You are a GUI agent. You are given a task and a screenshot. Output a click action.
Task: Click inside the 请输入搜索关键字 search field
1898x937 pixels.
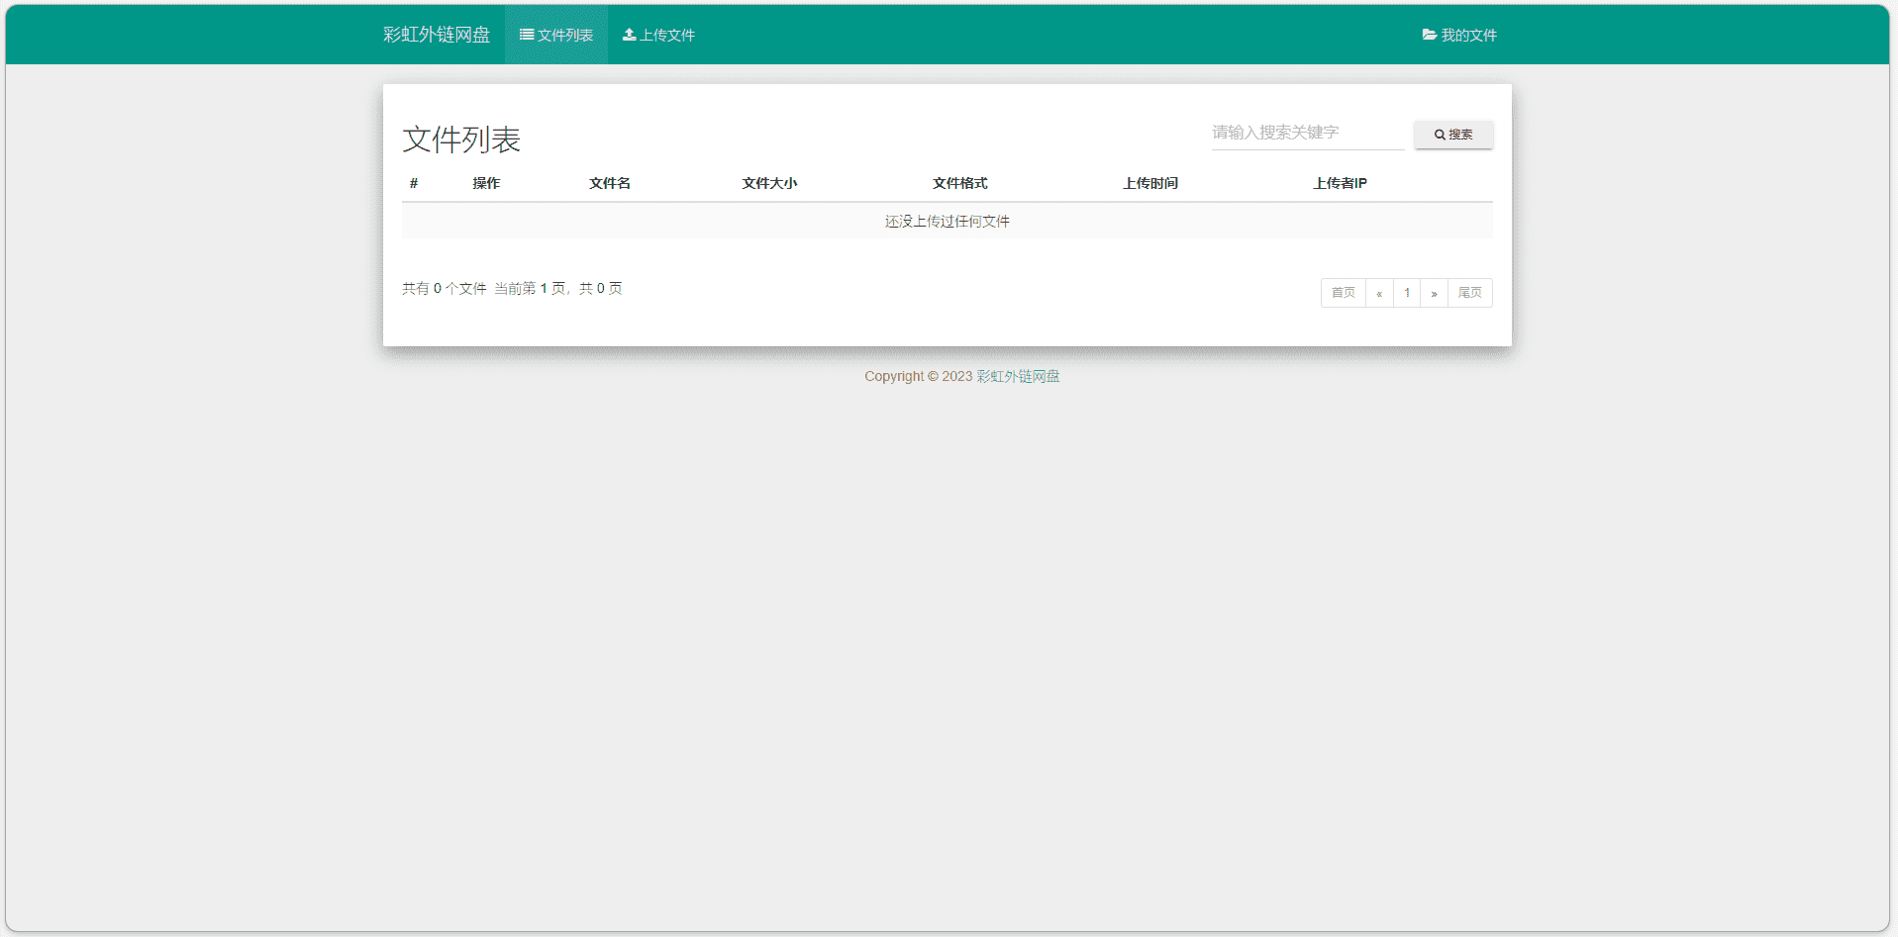point(1305,133)
